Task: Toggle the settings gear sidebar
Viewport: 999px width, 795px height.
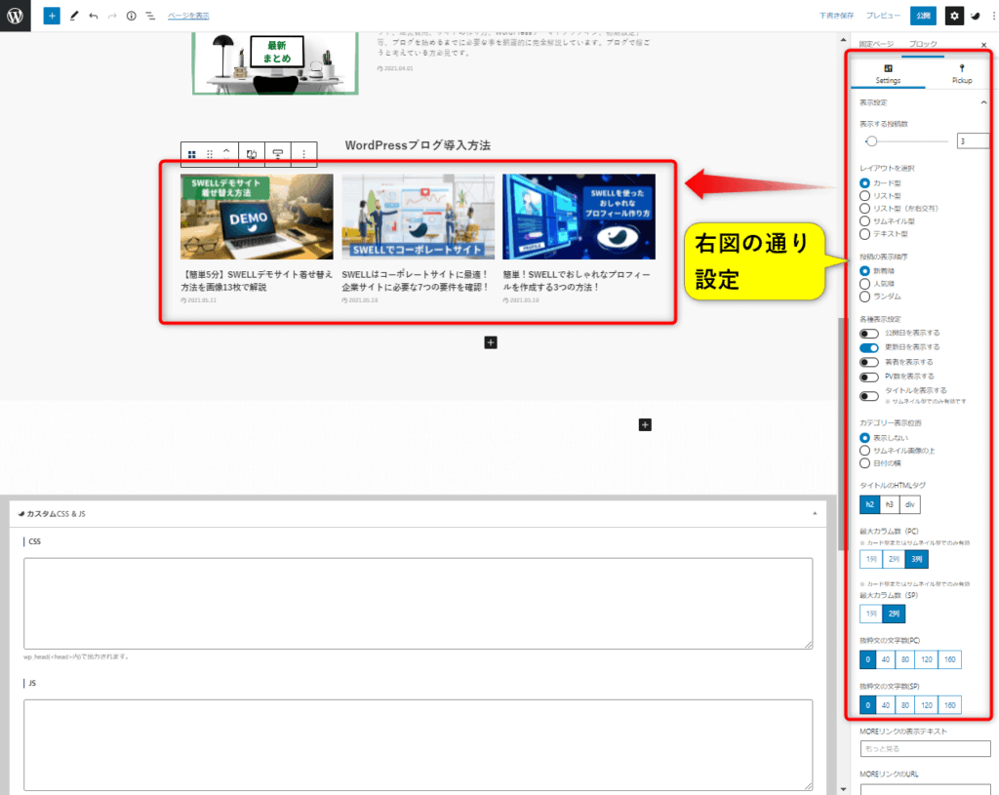Action: pos(954,16)
